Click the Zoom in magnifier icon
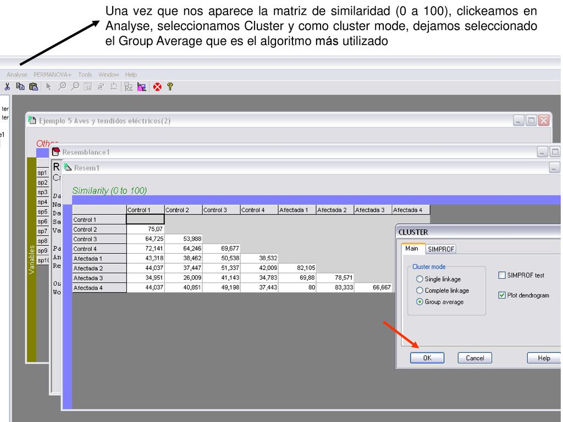This screenshot has width=563, height=422. (x=62, y=86)
